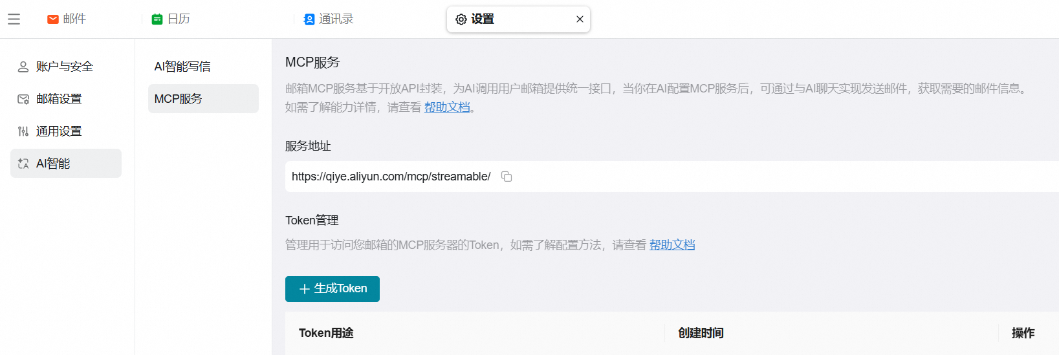1059x355 pixels.
Task: Copy the service address using copy icon
Action: pyautogui.click(x=507, y=177)
